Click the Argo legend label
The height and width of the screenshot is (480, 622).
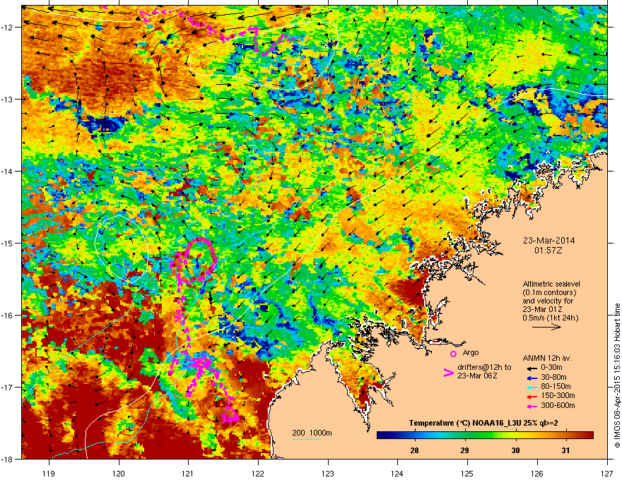tap(471, 352)
